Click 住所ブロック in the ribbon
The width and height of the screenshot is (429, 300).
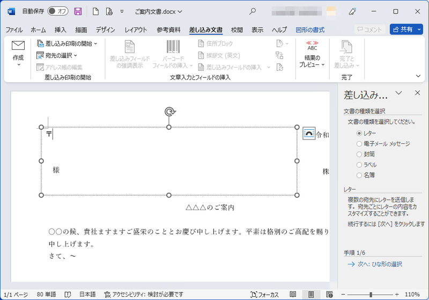[216, 43]
